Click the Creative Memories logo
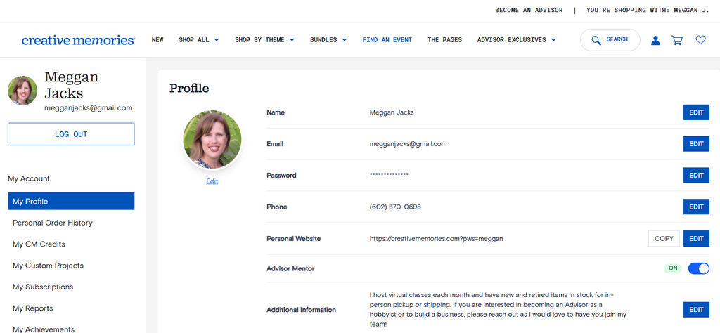 pos(79,40)
